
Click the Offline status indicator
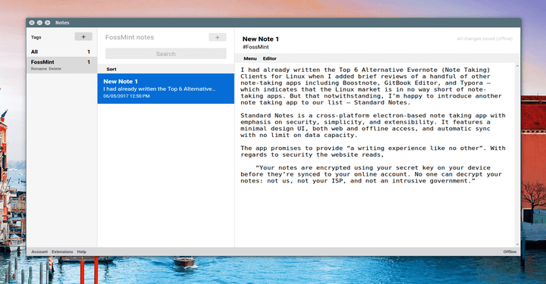510,251
